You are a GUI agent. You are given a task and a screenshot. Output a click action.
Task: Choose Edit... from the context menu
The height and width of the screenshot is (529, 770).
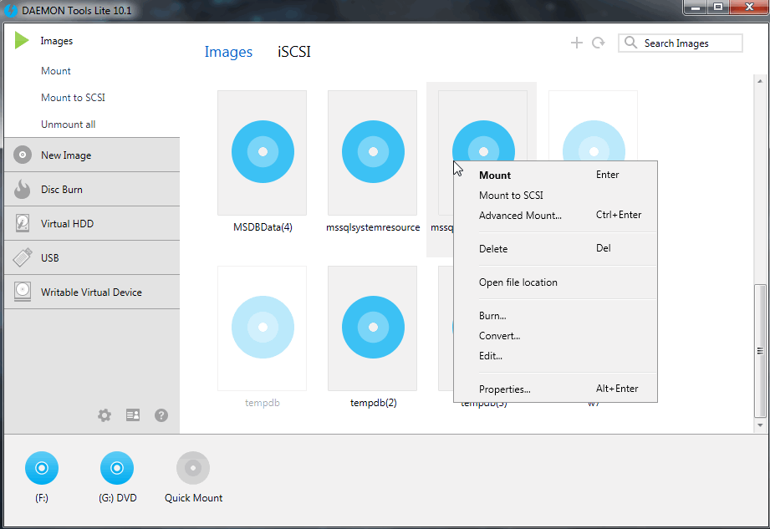point(555,356)
